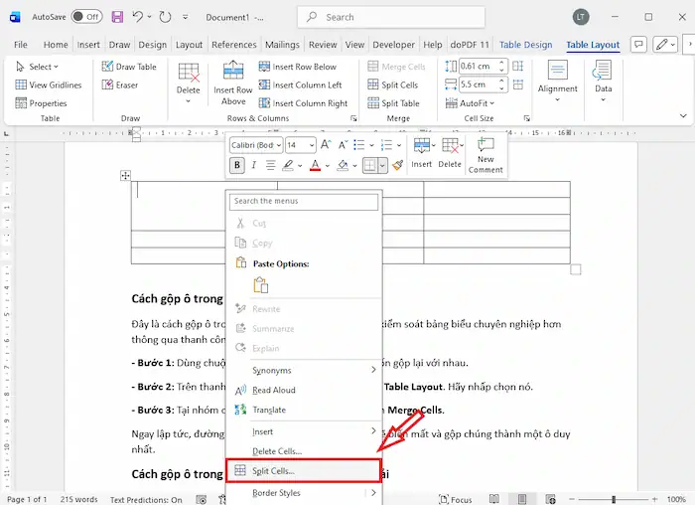Click Insert button in mini toolbar
This screenshot has height=505, width=695.
point(421,153)
